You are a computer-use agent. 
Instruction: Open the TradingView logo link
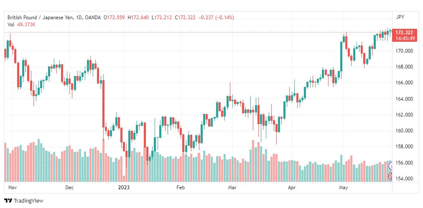click(24, 201)
